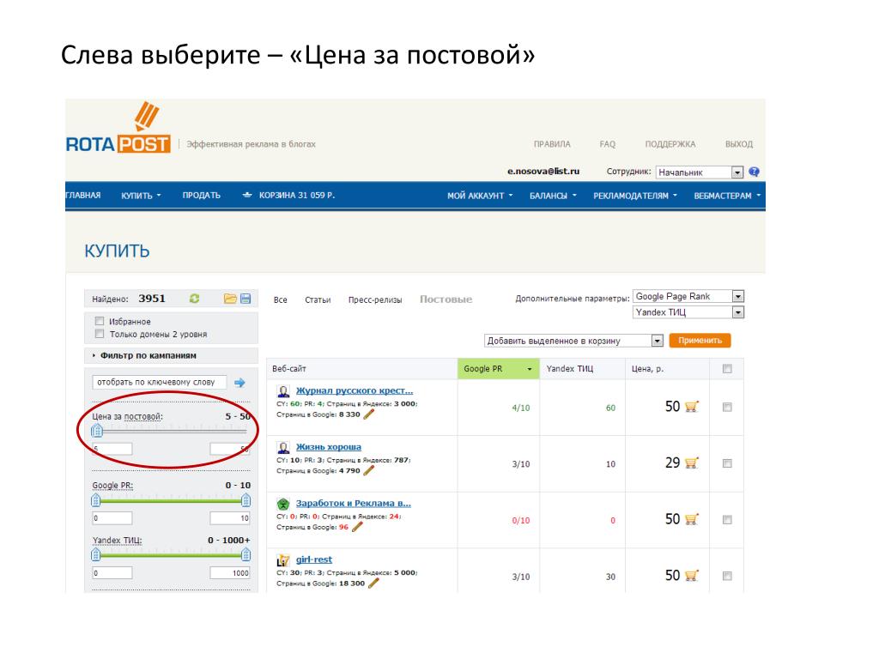
Task: Check the girl-rest row
Action: tap(727, 576)
